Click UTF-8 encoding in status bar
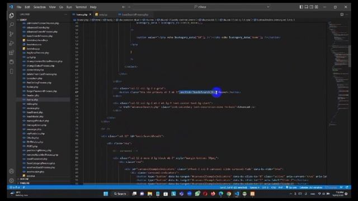Viewport: 358px width, 201px height. coord(265,188)
